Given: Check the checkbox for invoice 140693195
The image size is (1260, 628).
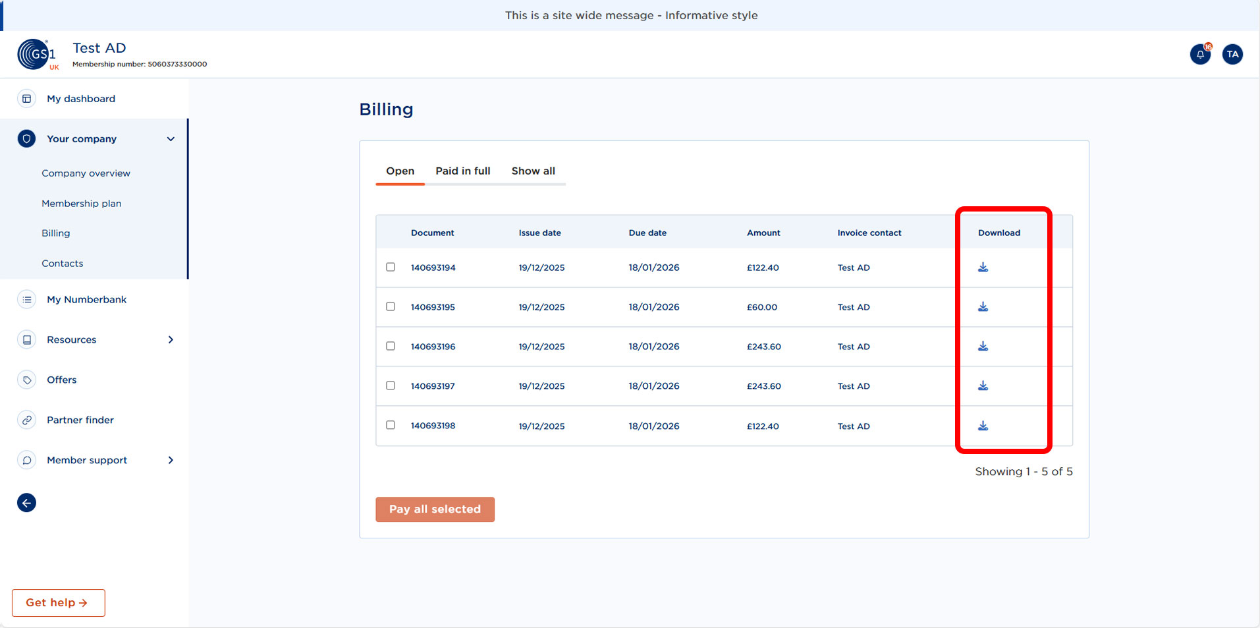Looking at the screenshot, I should click(390, 306).
